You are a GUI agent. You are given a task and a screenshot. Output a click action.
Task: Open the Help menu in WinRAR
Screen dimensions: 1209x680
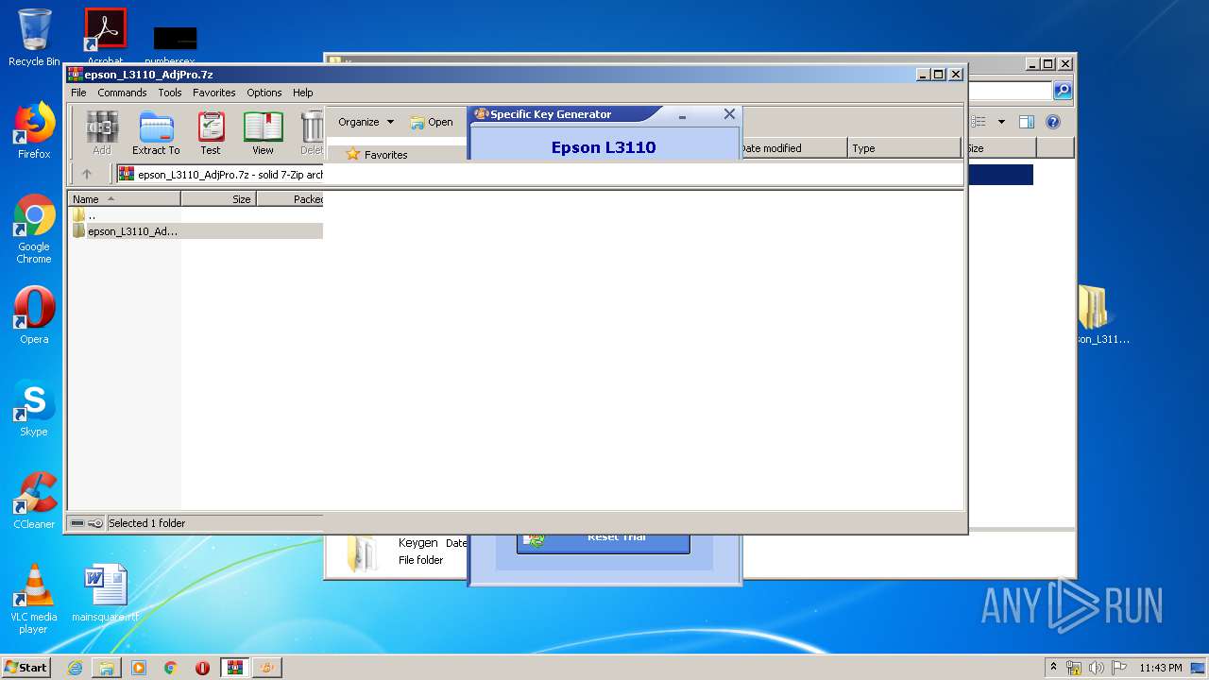(x=302, y=93)
